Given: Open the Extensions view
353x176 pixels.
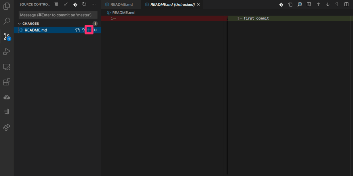Looking at the screenshot, I should 7,82.
